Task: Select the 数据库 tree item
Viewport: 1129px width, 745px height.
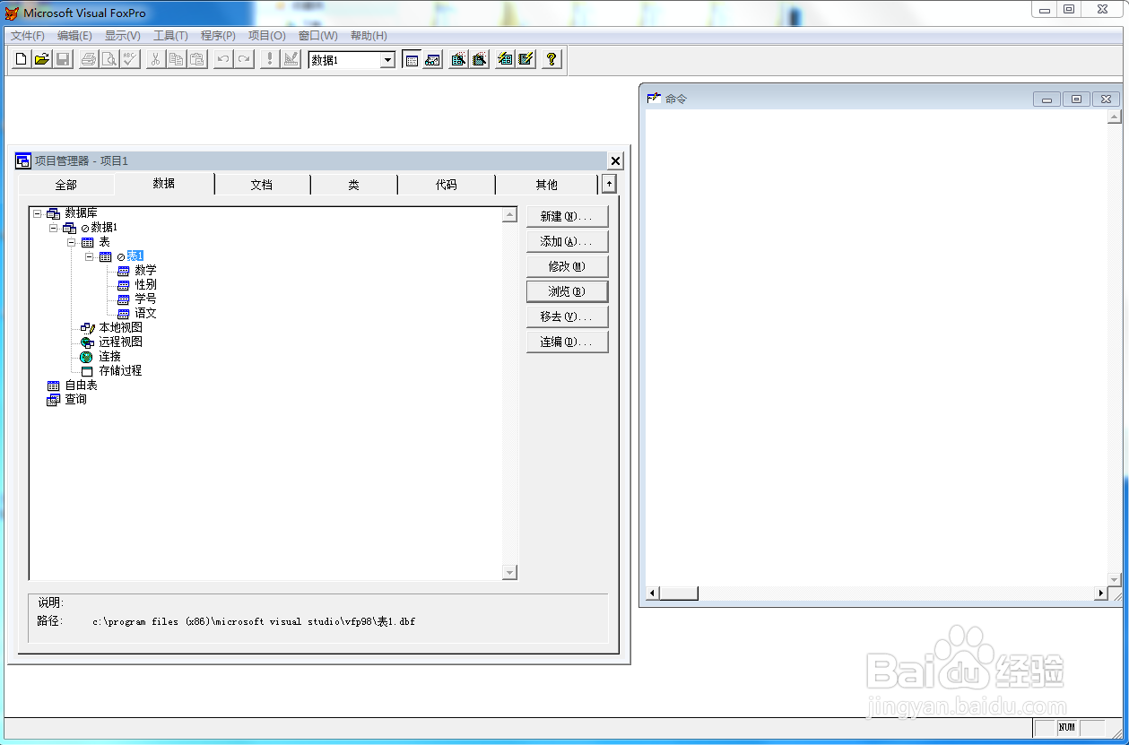Action: pos(81,213)
